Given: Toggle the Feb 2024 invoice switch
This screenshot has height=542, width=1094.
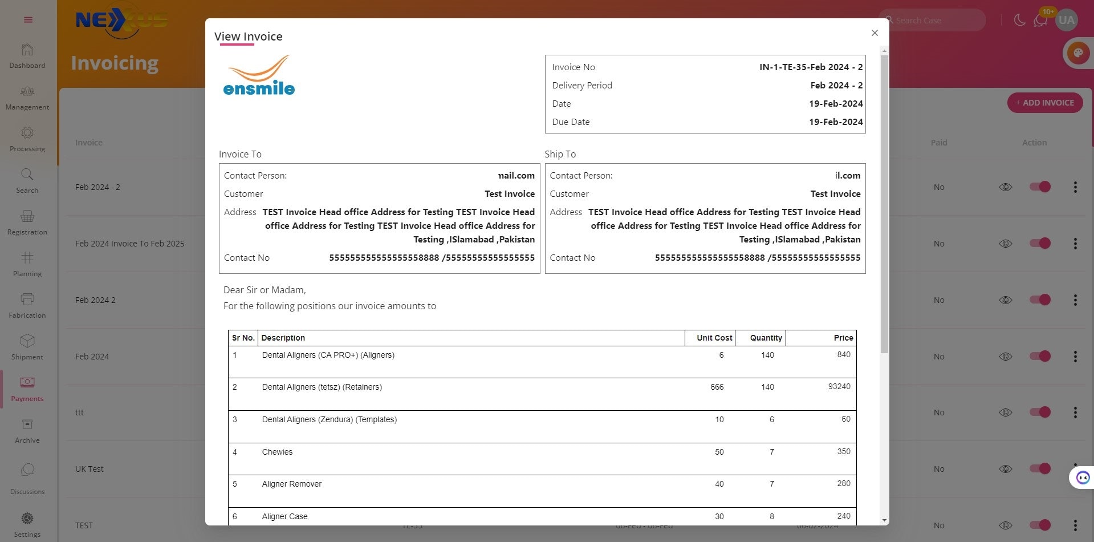Looking at the screenshot, I should pos(1040,356).
